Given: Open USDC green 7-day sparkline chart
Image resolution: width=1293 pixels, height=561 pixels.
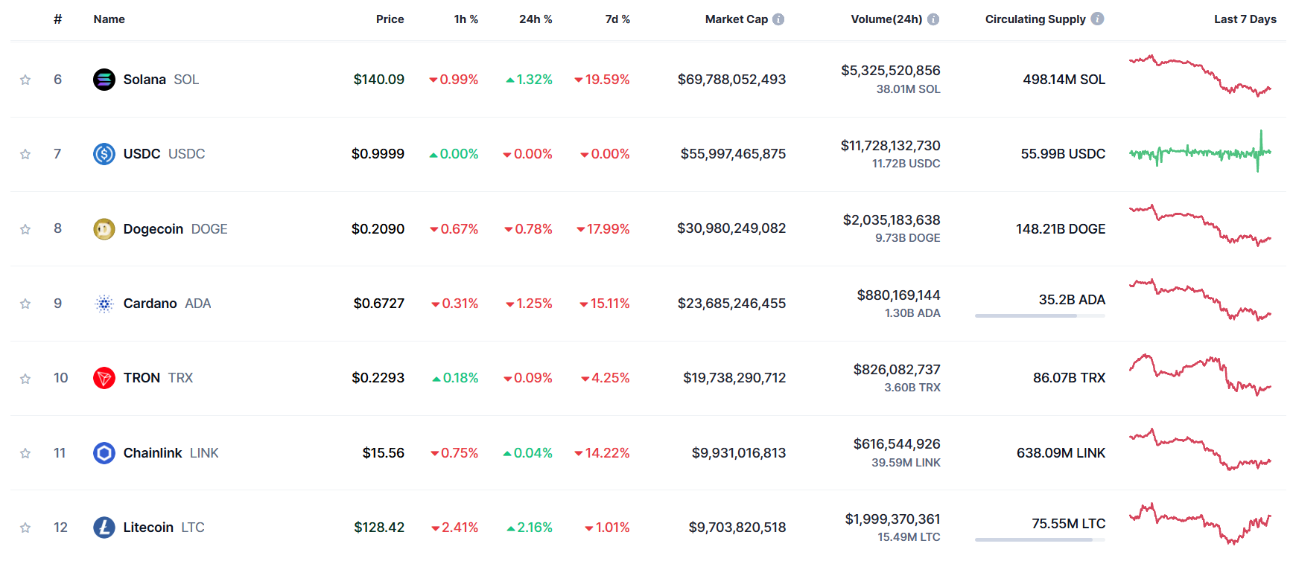Looking at the screenshot, I should pyautogui.click(x=1200, y=152).
